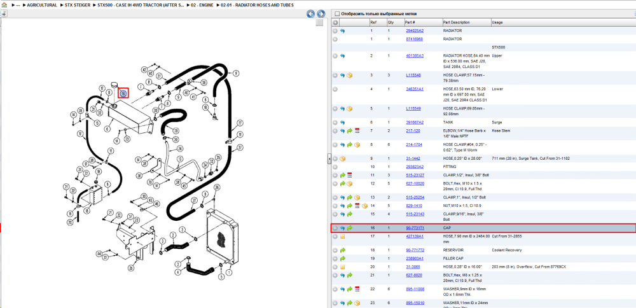The width and height of the screenshot is (636, 308).
Task: Open 02 - ENGINE breadcrumb level
Action: [202, 5]
